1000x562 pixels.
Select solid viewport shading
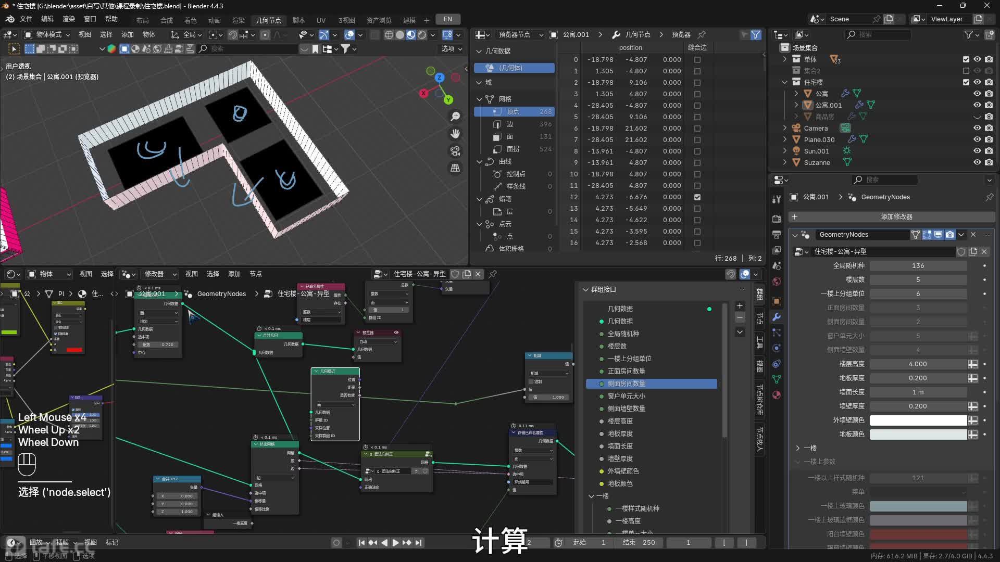click(399, 35)
